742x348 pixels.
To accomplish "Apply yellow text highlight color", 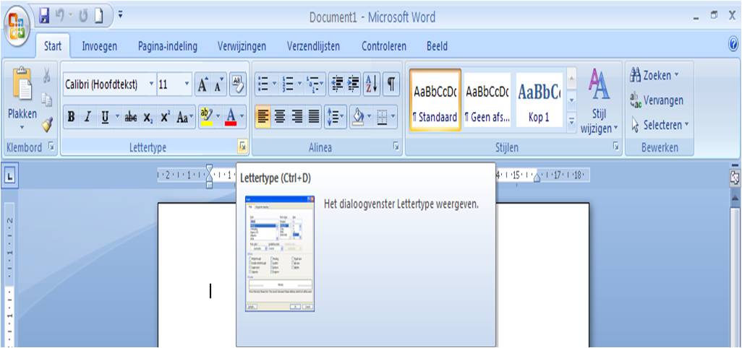I will pyautogui.click(x=206, y=117).
